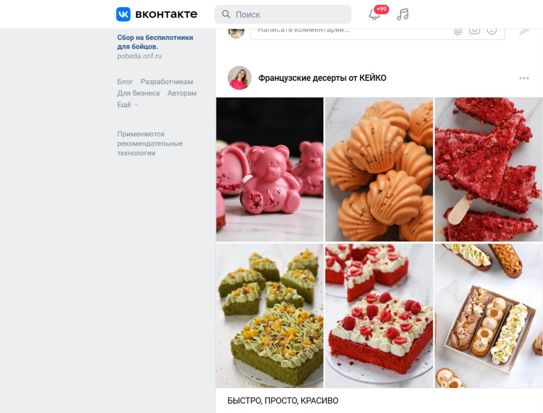Click the Сбор на беспилотники ad link
Screen dimensions: 543x413
(155, 42)
